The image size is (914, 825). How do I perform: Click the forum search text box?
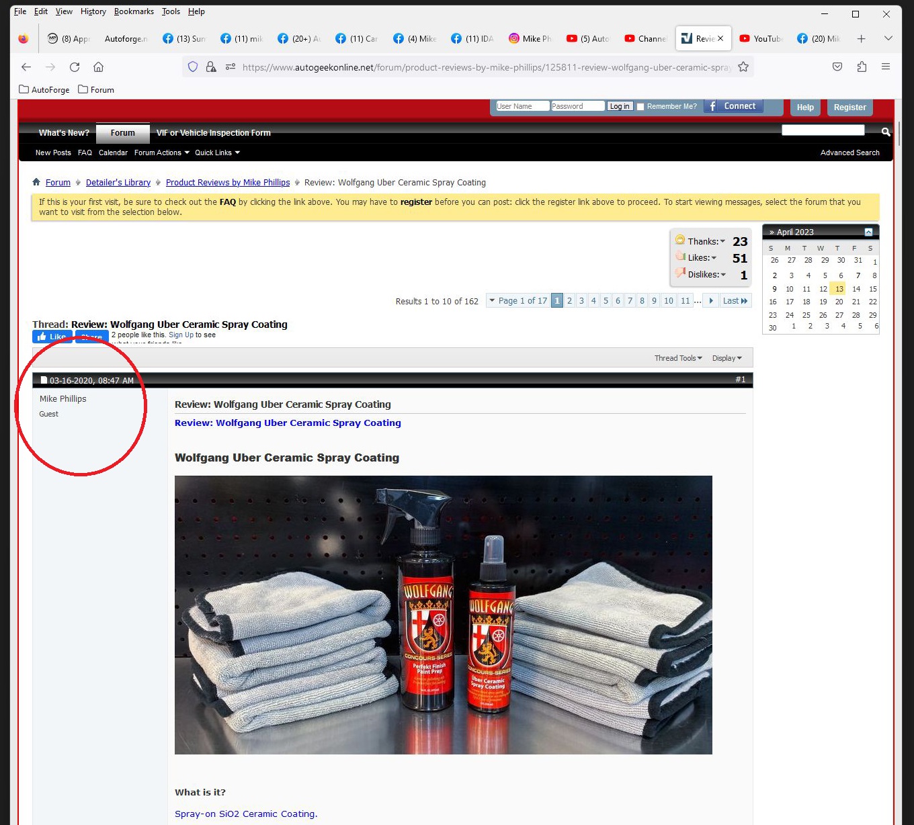tap(823, 130)
